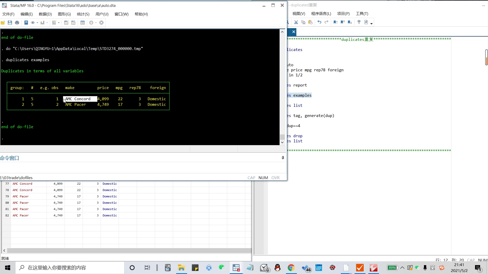Open the execute options dropdown arrow
The image size is (488, 274).
pyautogui.click(x=372, y=24)
